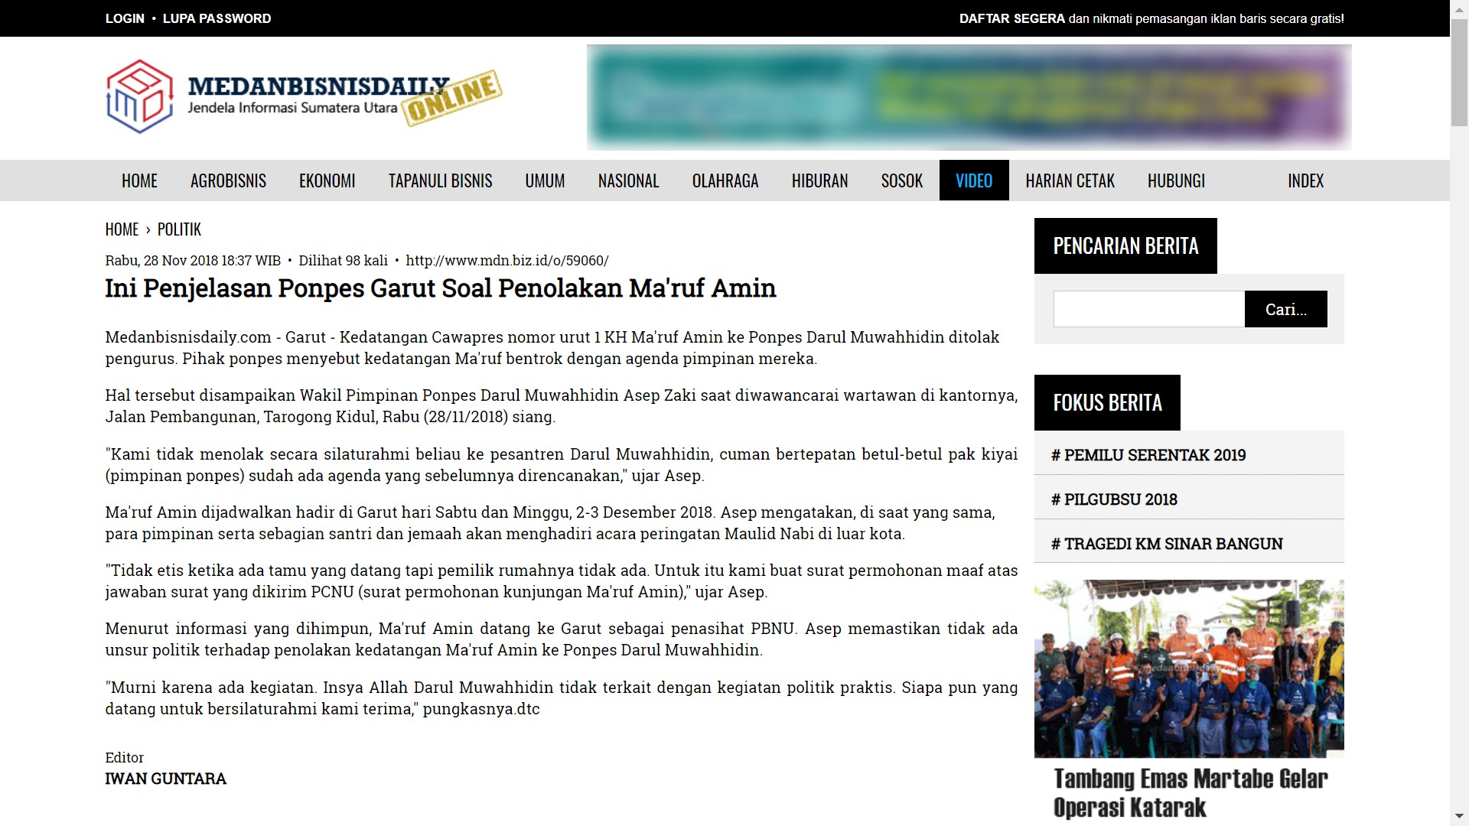Open the PEMILU SERENTAK 2019 topic
1469x826 pixels.
click(x=1159, y=455)
